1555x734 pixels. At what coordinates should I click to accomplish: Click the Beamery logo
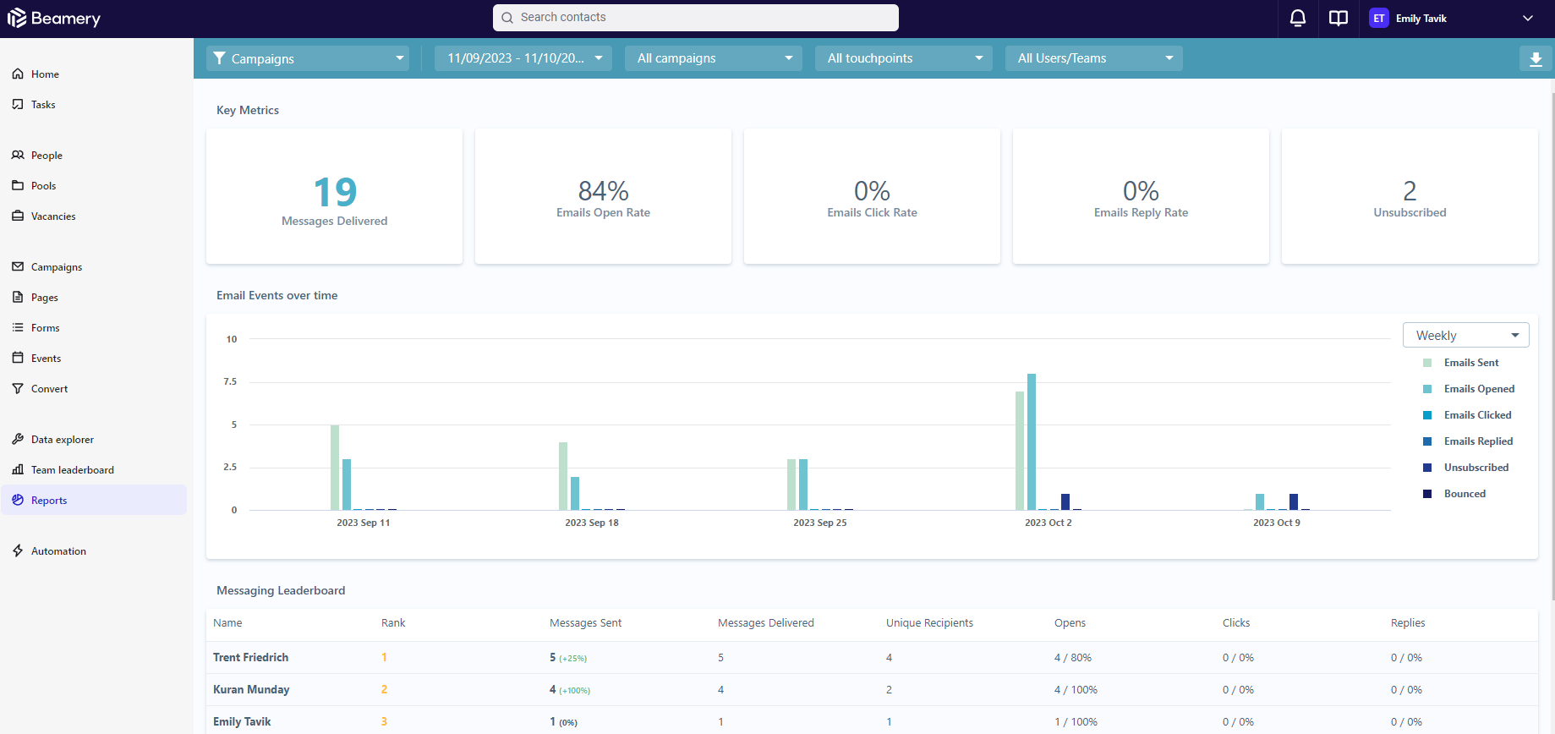click(54, 18)
